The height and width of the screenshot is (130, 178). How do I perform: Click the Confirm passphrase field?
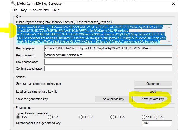[108, 69]
